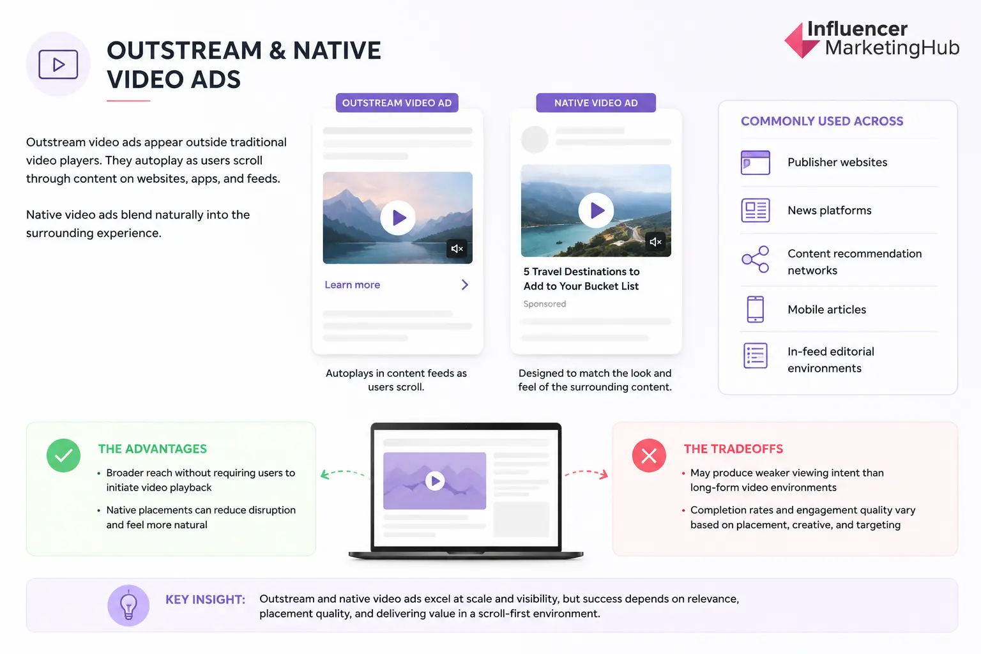Click the In-feed editorial list icon
This screenshot has width=981, height=654.
[x=756, y=356]
